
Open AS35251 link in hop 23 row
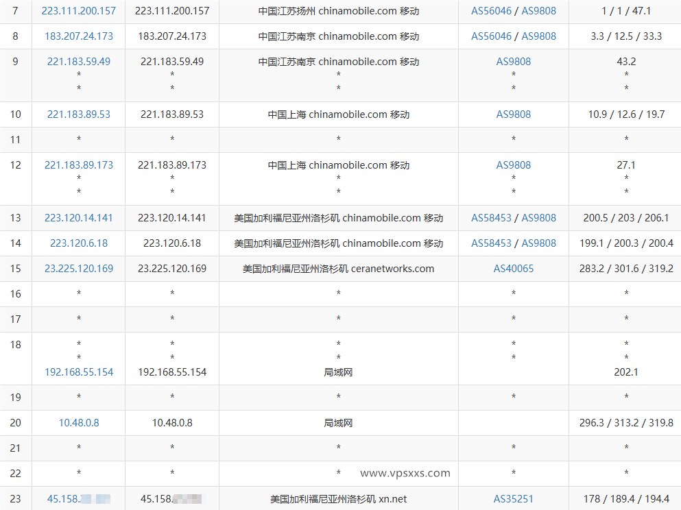[514, 499]
